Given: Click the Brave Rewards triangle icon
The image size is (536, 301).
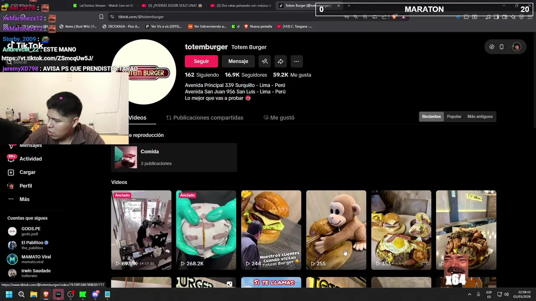Looking at the screenshot, I should [x=403, y=17].
